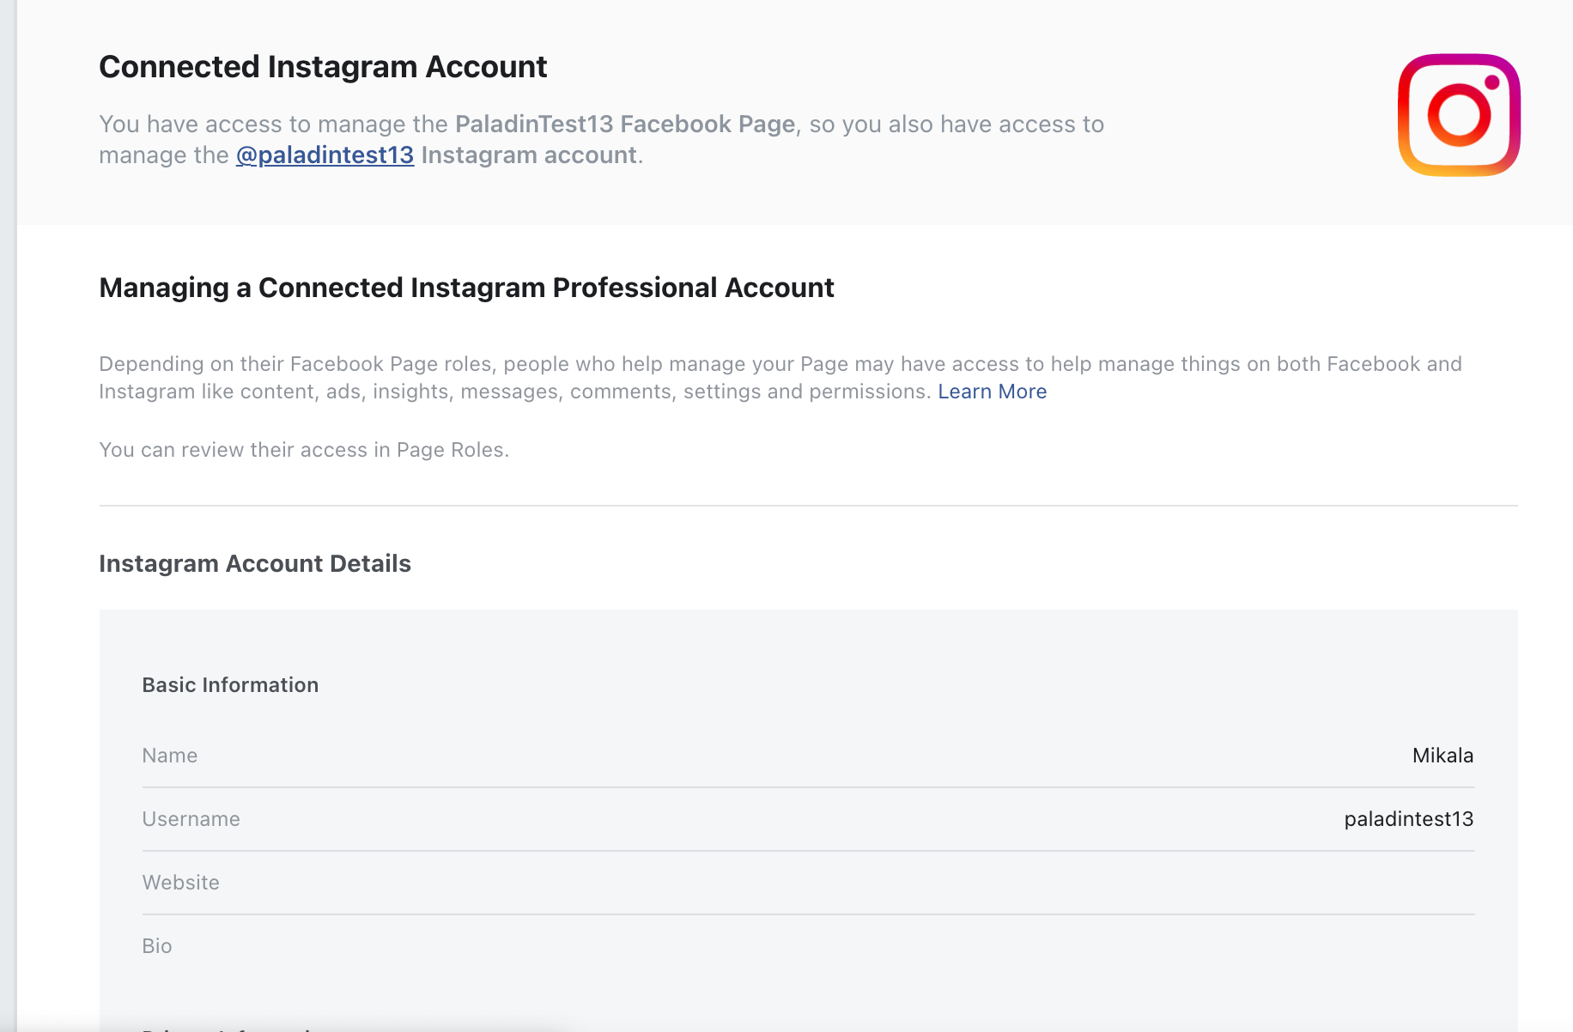
Task: Click the Website row label
Action: (180, 883)
